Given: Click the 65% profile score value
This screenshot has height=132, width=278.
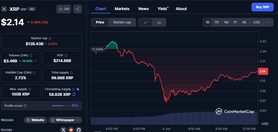Looking at the screenshot, I should tap(75, 106).
